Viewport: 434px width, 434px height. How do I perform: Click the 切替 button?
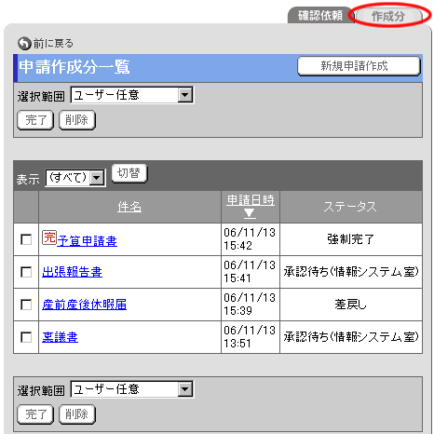[129, 173]
